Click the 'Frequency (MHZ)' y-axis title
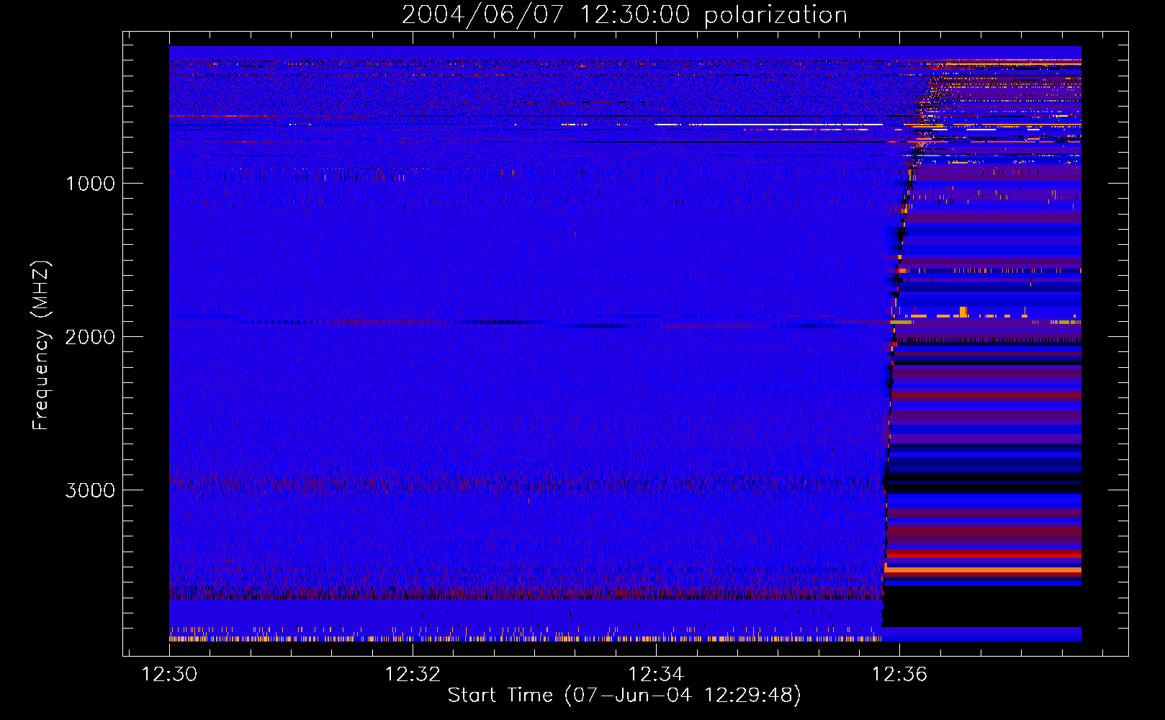This screenshot has width=1165, height=720. click(42, 346)
